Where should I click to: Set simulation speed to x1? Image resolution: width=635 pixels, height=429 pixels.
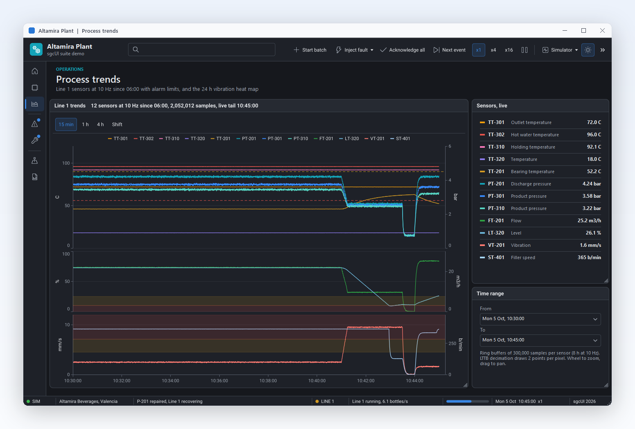479,50
